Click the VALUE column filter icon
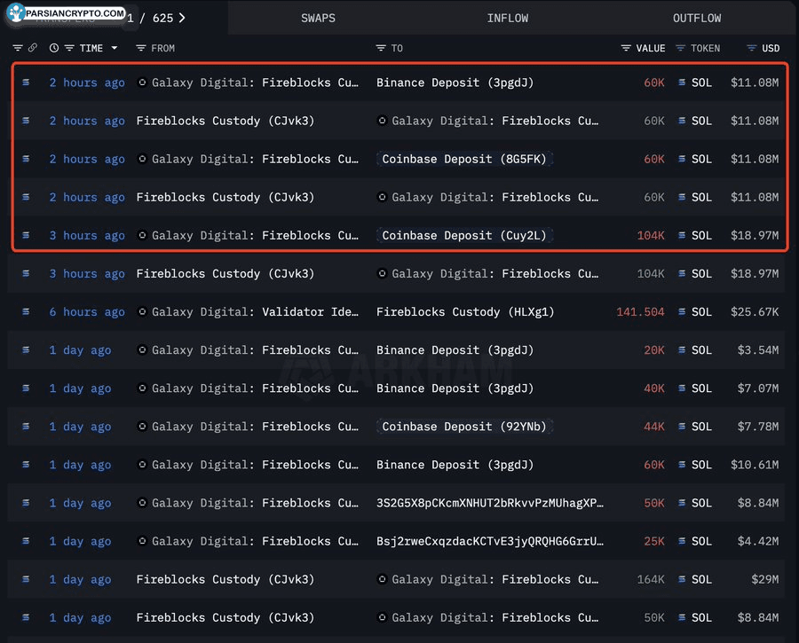The width and height of the screenshot is (799, 643). coord(626,48)
